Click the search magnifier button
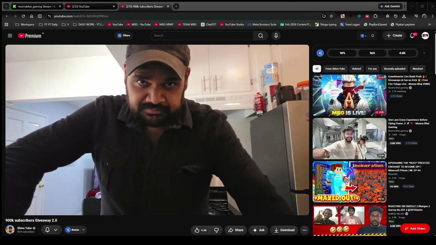 click(x=261, y=35)
